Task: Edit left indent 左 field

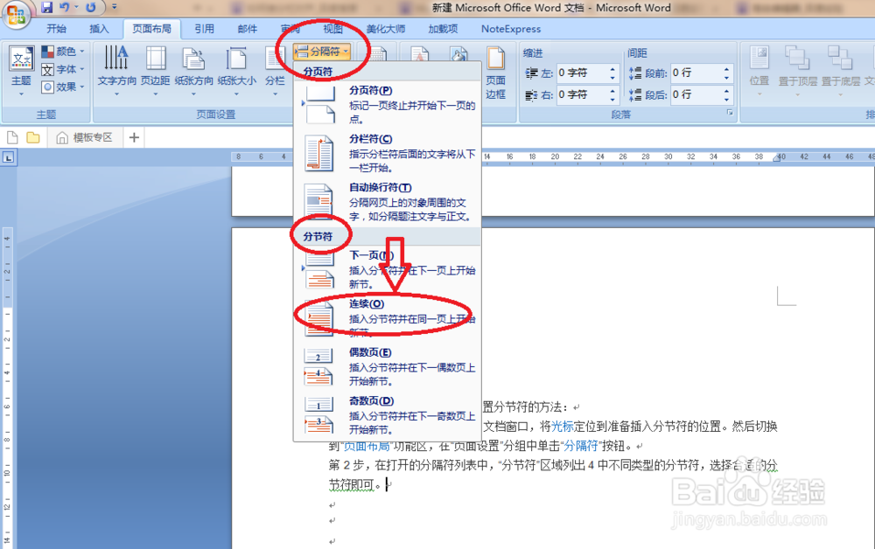Action: tap(582, 73)
